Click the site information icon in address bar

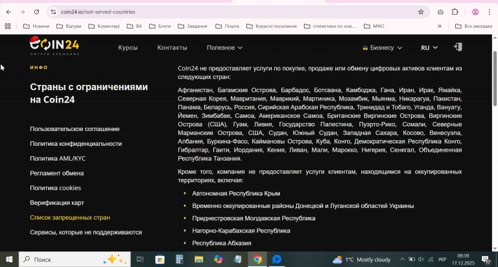click(x=53, y=12)
